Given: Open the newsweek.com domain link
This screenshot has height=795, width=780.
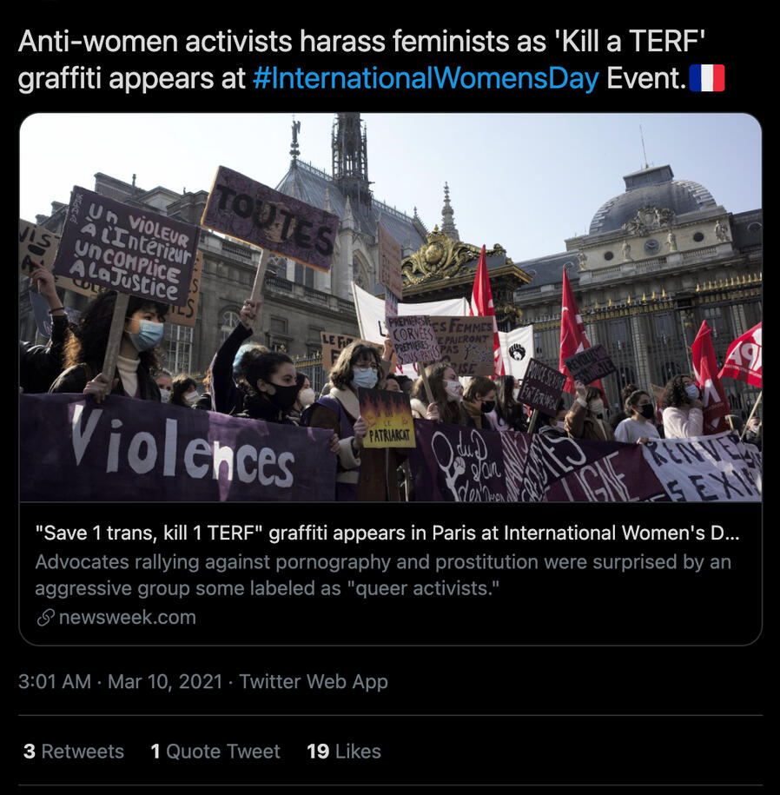Looking at the screenshot, I should [127, 618].
